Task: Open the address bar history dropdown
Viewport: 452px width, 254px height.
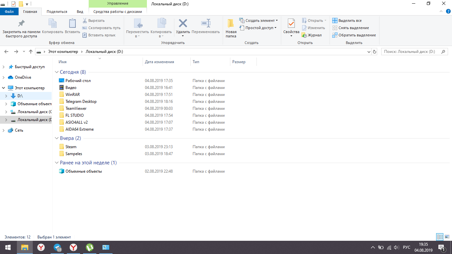Action: pyautogui.click(x=369, y=52)
